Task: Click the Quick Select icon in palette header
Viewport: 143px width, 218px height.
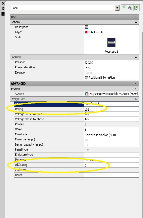Action: (x=136, y=8)
